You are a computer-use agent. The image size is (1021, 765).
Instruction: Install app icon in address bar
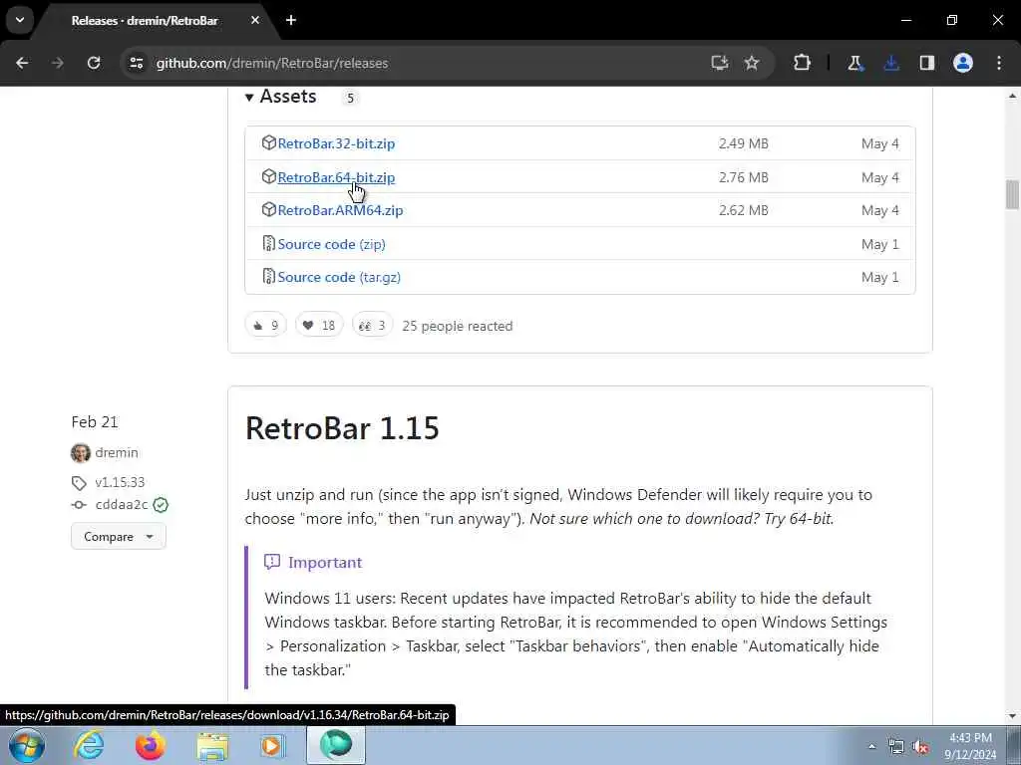(720, 63)
